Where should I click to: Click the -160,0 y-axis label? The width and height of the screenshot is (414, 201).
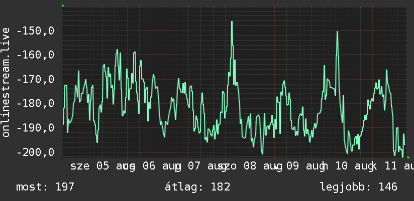[x=35, y=55]
